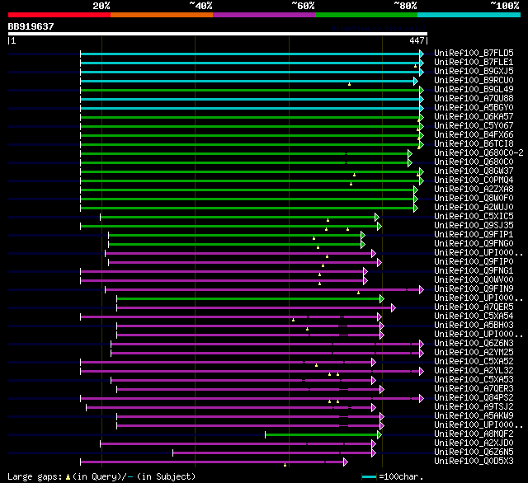This screenshot has height=483, width=528.
Task: Select the UniRef100_Q9SJ35 label
Action: tap(474, 226)
